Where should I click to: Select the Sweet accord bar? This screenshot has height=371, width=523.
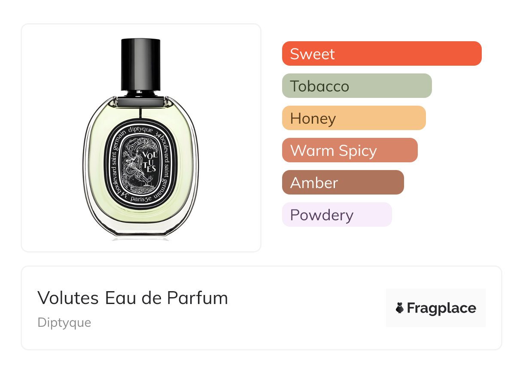pyautogui.click(x=382, y=54)
